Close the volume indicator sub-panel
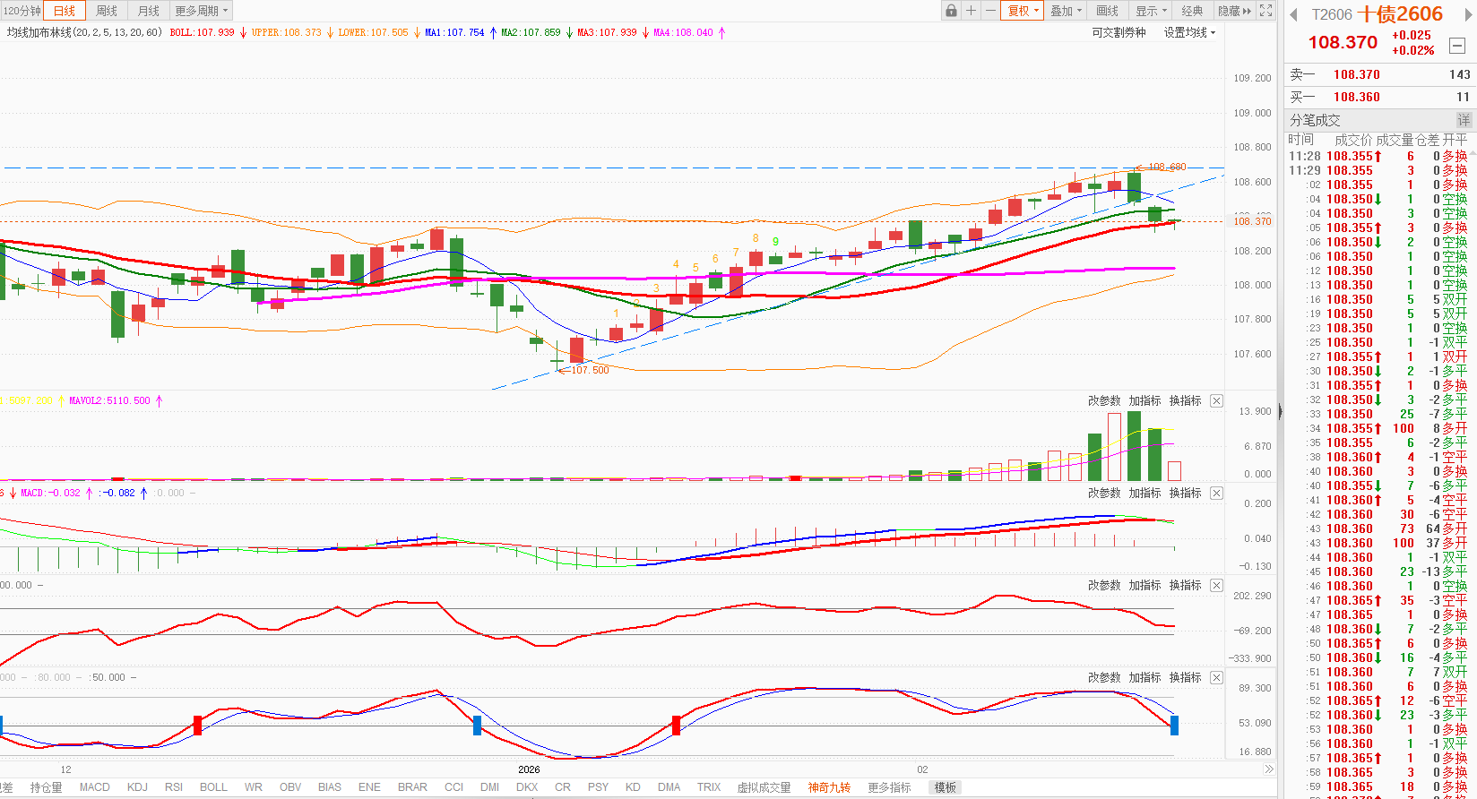This screenshot has height=799, width=1477. [x=1216, y=401]
